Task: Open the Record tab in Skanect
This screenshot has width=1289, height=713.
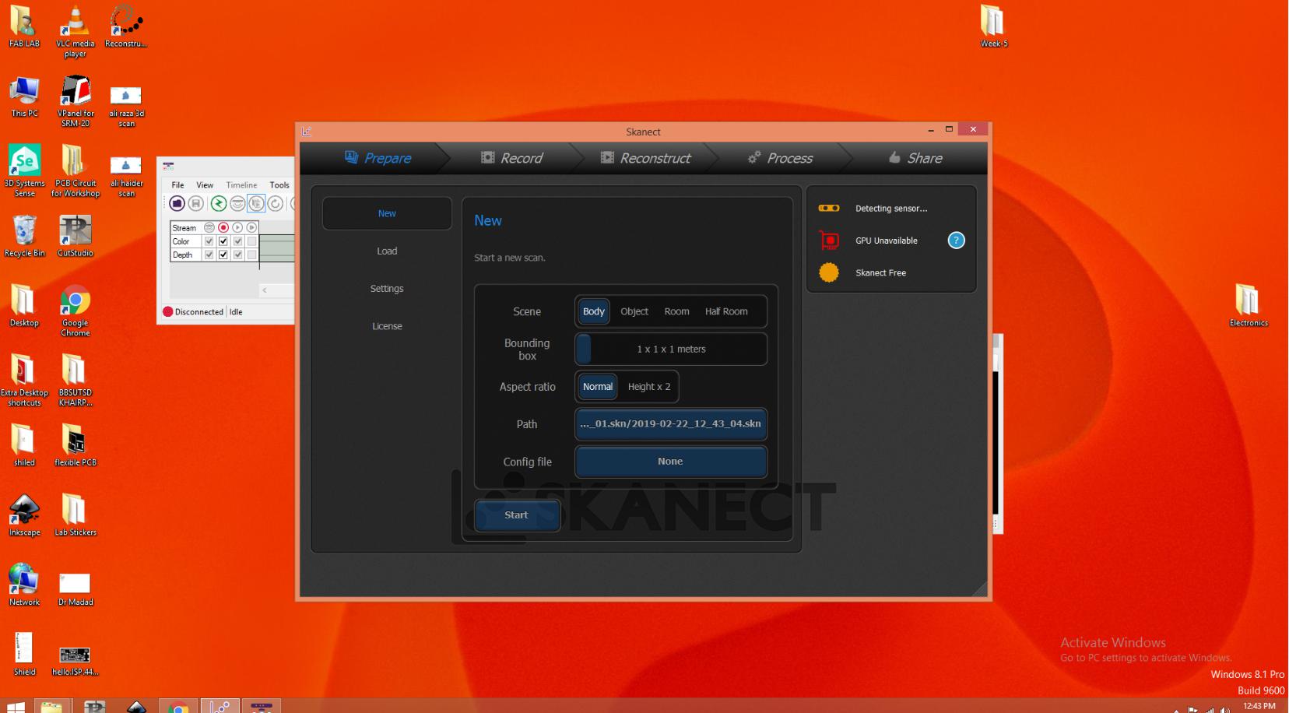Action: [x=511, y=158]
